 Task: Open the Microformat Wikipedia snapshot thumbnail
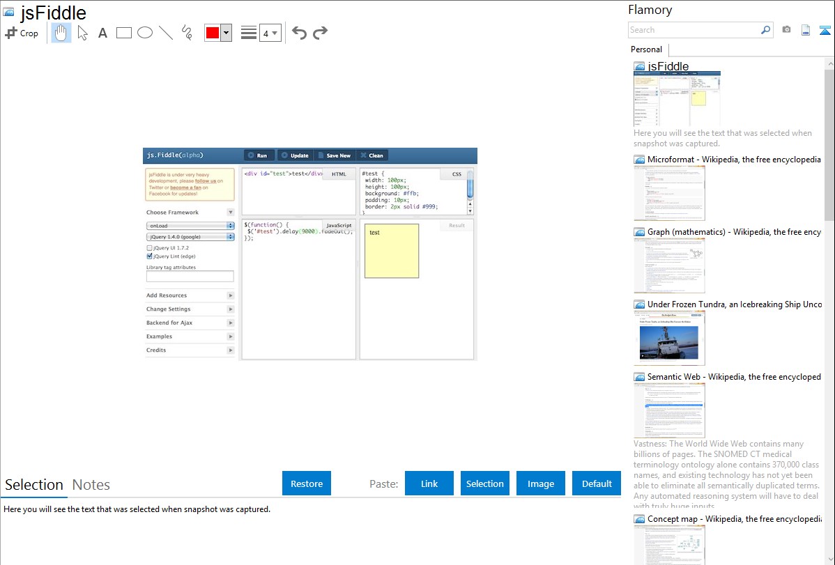tap(669, 193)
